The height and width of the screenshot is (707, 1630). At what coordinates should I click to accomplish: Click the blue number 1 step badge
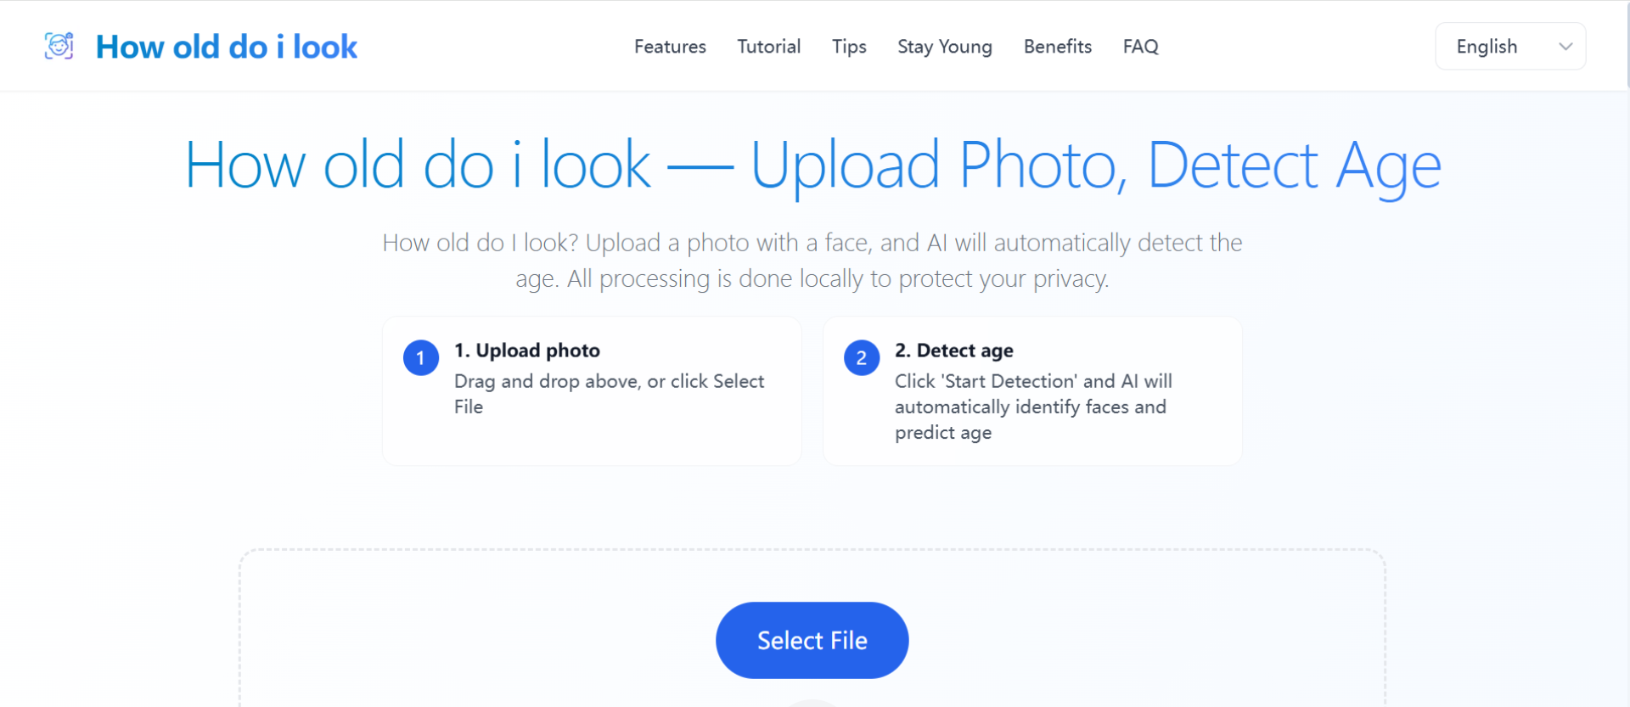click(421, 358)
